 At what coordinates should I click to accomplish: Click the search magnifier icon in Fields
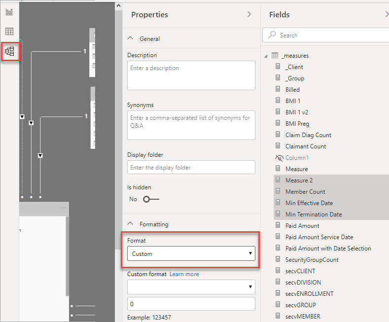coord(272,35)
